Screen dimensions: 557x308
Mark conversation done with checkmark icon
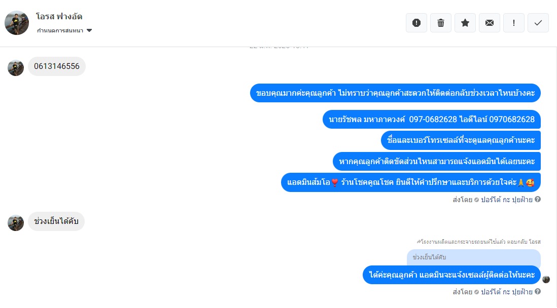pyautogui.click(x=538, y=23)
